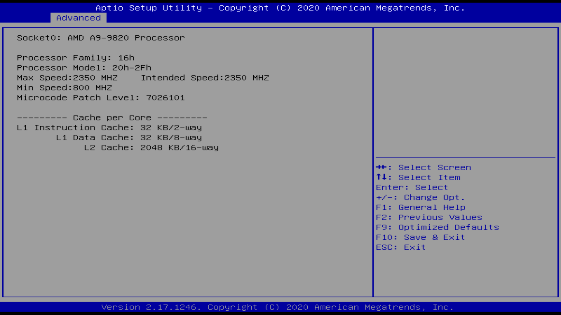Navigate to Select Screen option

(423, 167)
